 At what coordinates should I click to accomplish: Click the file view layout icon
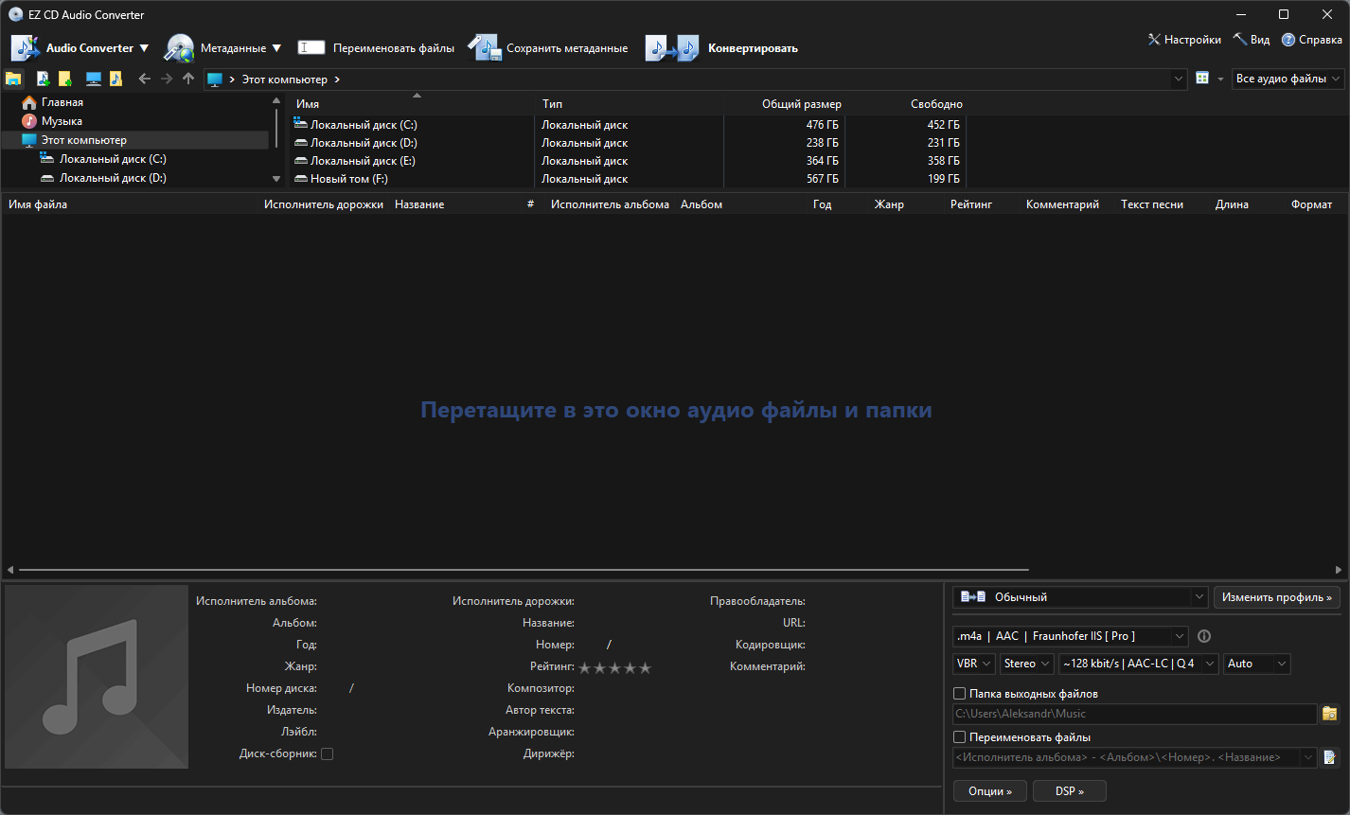[x=1202, y=79]
